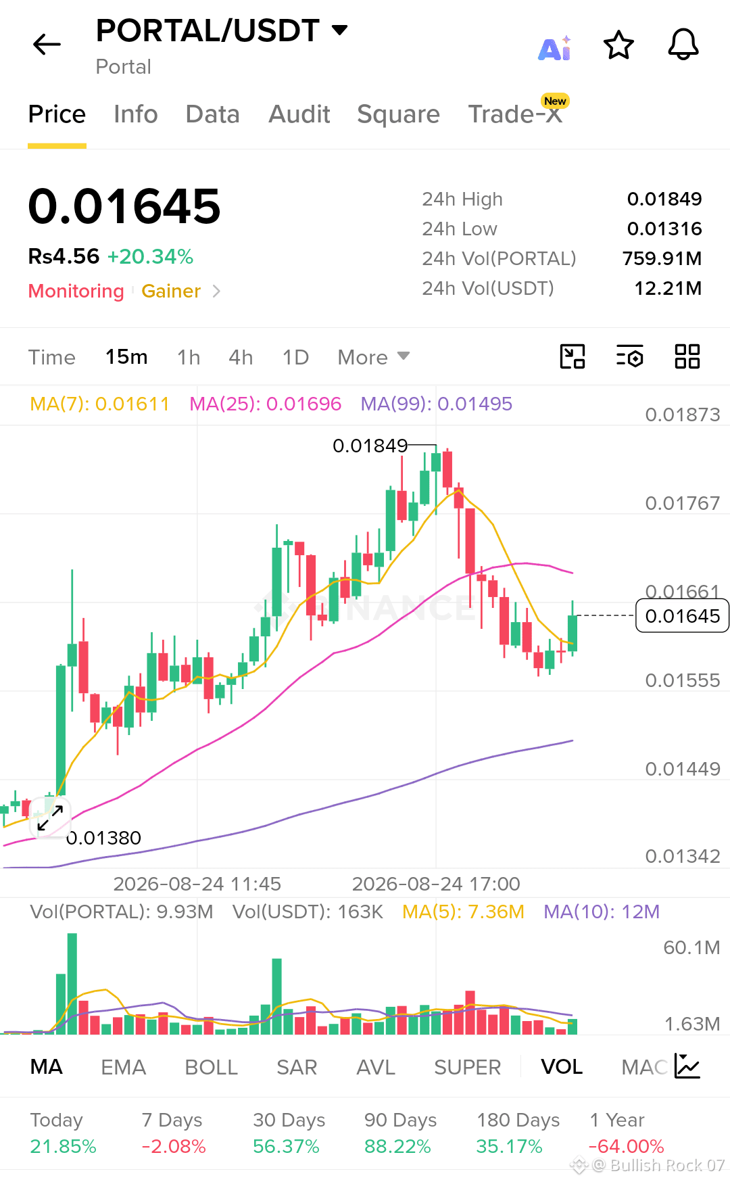Tap 24h Vol(USDT) value 12.21M

click(x=668, y=288)
